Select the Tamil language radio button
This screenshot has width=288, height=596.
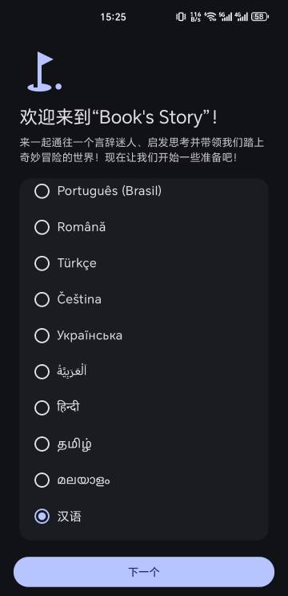[x=42, y=444]
